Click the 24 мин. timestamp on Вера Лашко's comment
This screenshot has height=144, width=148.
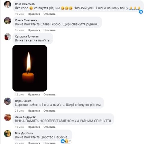(20, 111)
